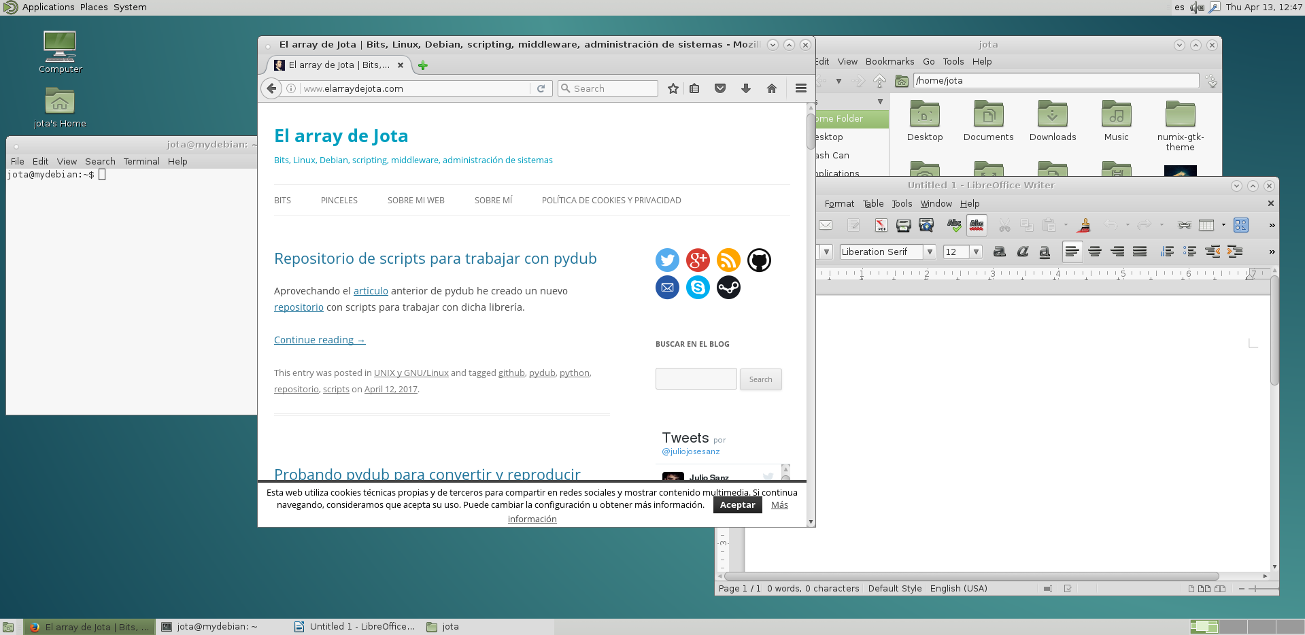Show bookmarks list icon in Firefox
This screenshot has width=1305, height=635.
pyautogui.click(x=694, y=88)
